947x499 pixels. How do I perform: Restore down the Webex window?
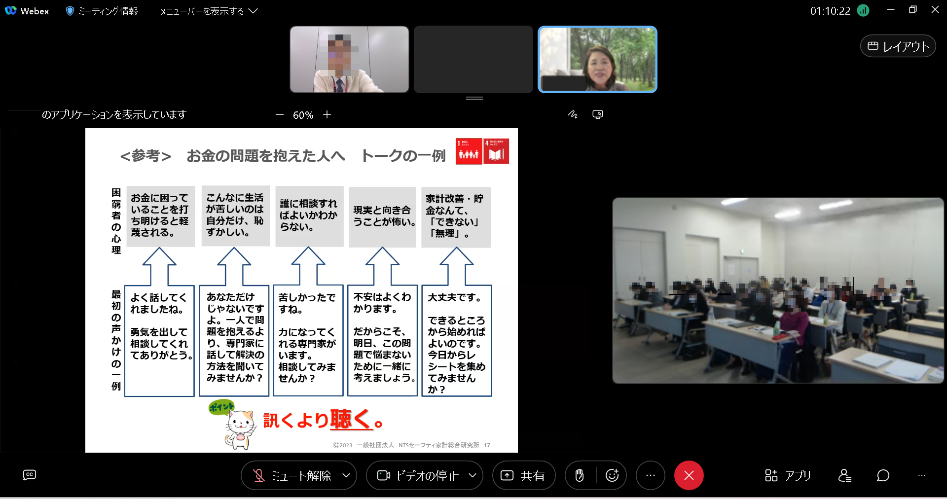(913, 10)
